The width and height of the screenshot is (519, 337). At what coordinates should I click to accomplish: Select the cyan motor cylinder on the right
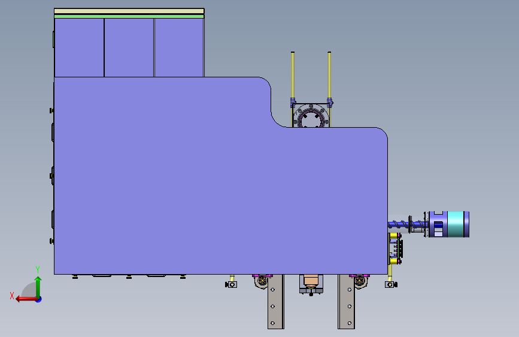point(456,224)
